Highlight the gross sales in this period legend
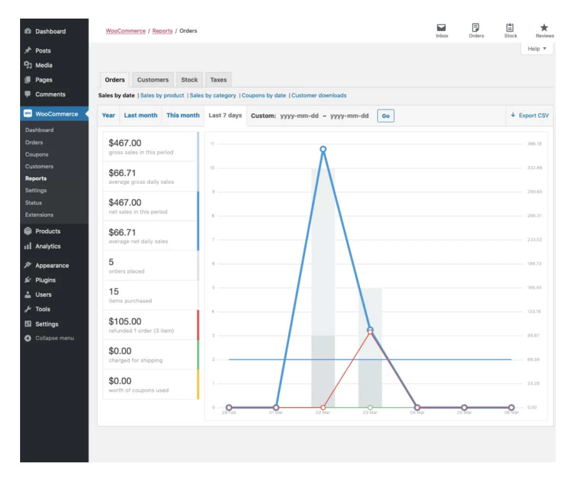The height and width of the screenshot is (478, 569). (x=151, y=147)
